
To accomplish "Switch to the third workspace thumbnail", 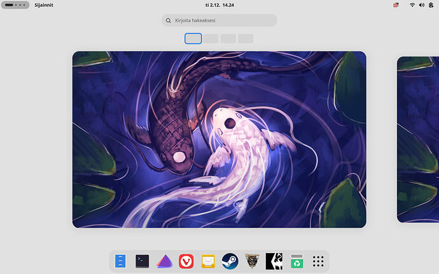I will (x=228, y=39).
